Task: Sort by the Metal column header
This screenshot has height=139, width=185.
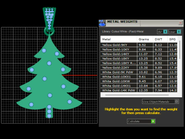Action: 119,39
